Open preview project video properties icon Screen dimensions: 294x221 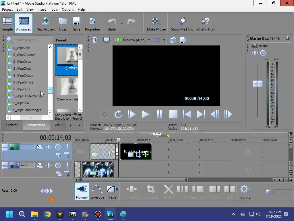pos(95,40)
